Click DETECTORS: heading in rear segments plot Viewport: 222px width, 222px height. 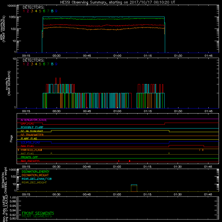(x=33, y=60)
